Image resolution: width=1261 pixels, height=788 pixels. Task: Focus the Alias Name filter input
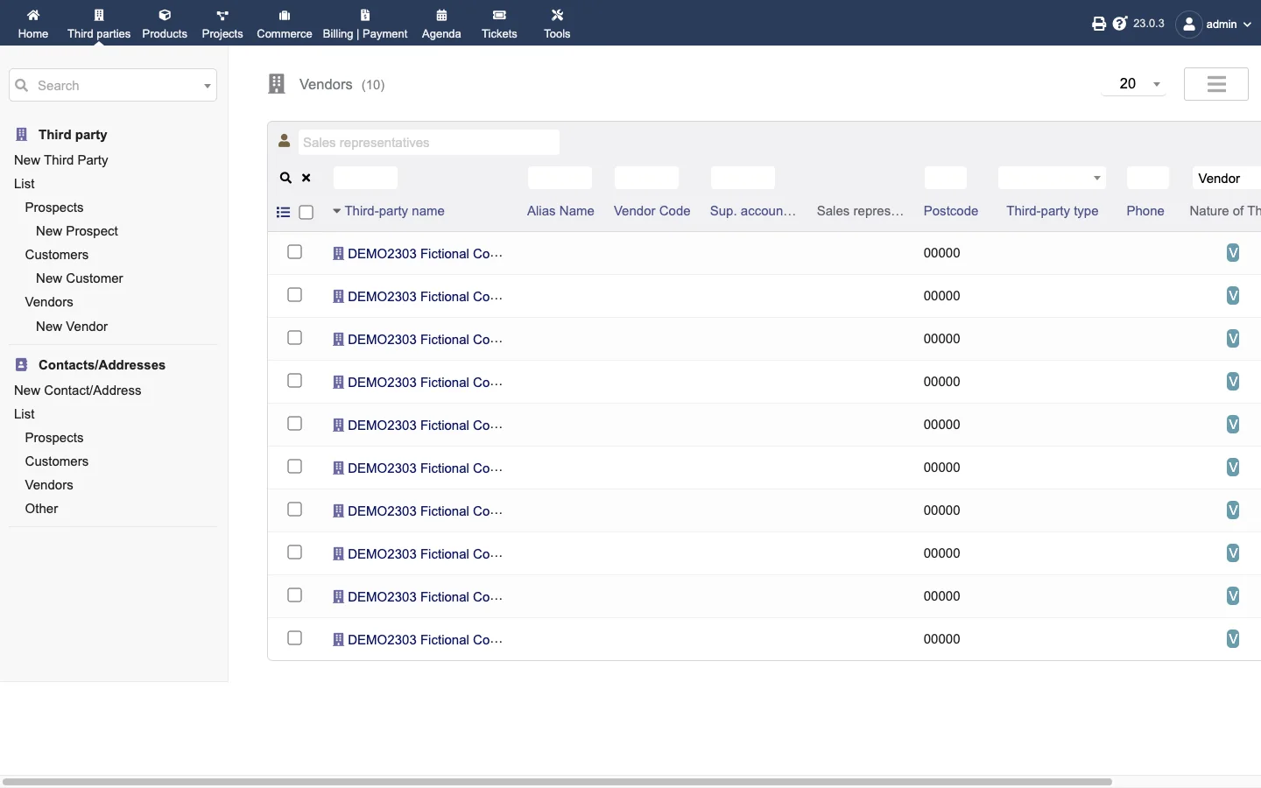560,178
